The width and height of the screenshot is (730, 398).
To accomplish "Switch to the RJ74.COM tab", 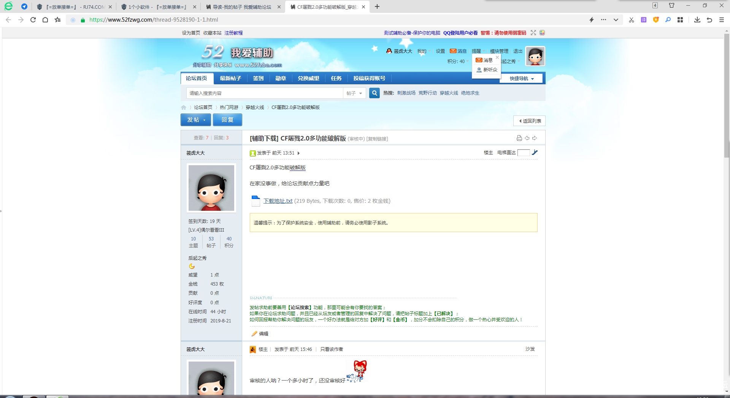I will point(75,7).
